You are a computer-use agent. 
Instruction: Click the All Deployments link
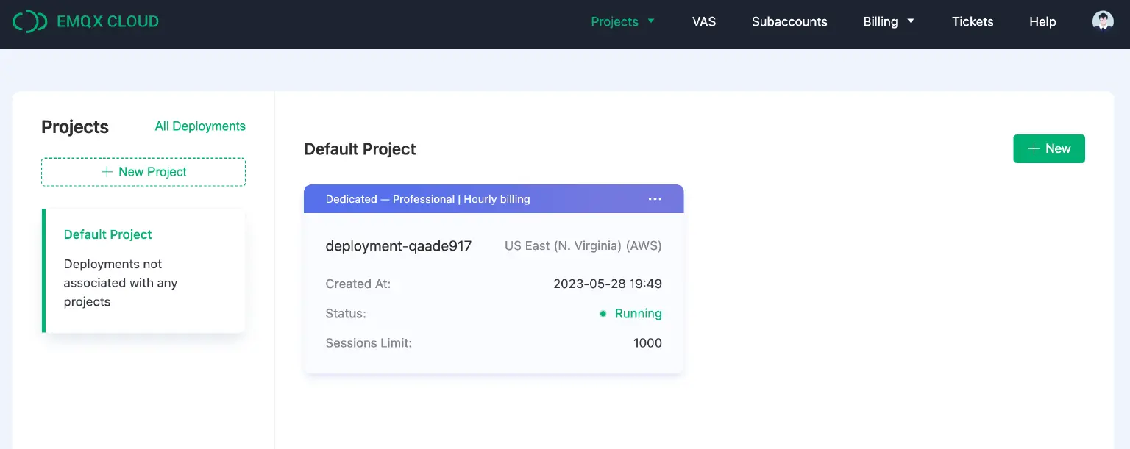coord(200,126)
